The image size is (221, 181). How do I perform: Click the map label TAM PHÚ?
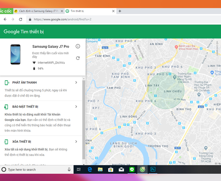tap(114, 88)
